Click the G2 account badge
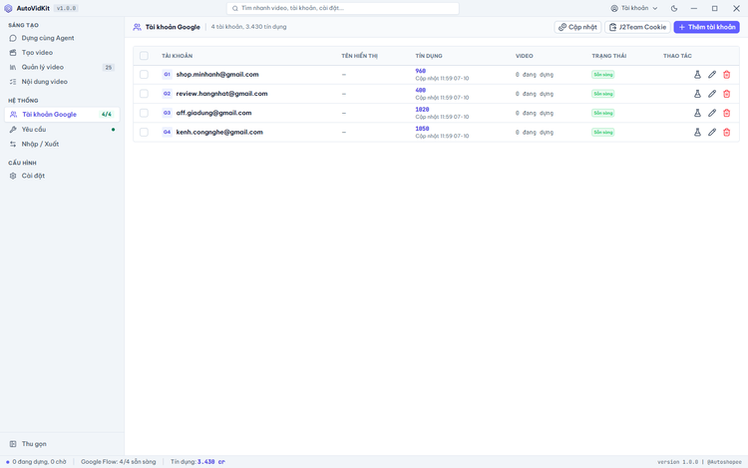 167,94
